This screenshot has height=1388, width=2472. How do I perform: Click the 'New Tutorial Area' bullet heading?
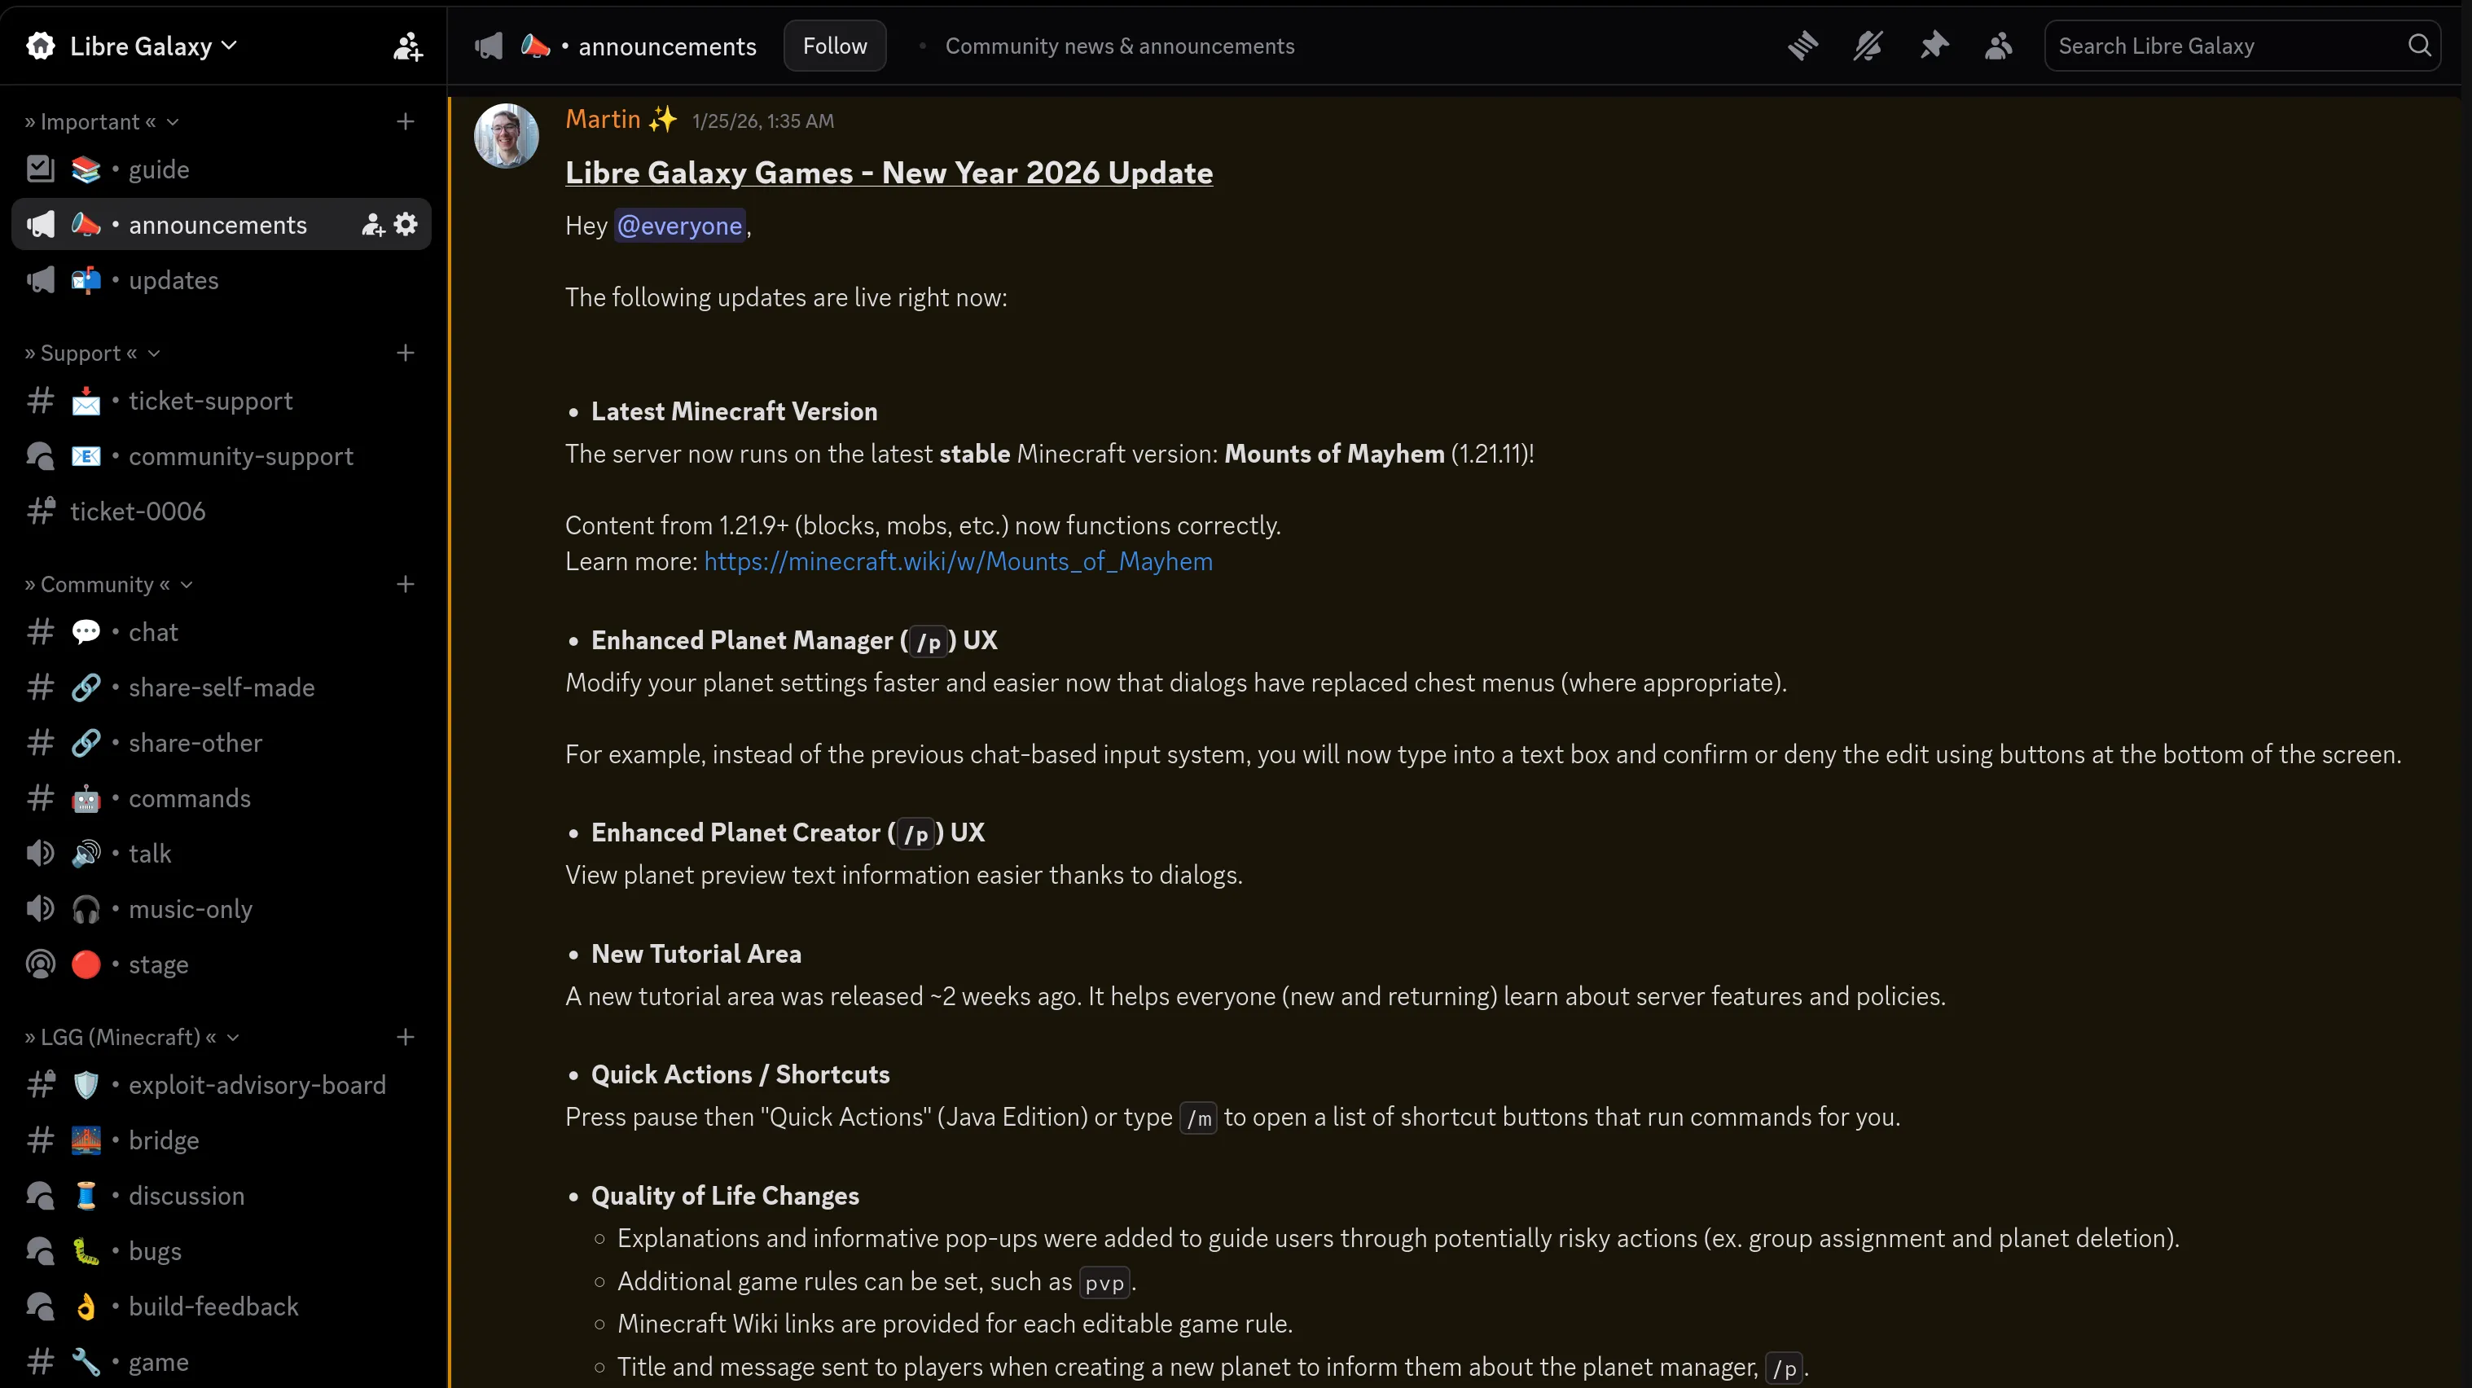tap(696, 954)
